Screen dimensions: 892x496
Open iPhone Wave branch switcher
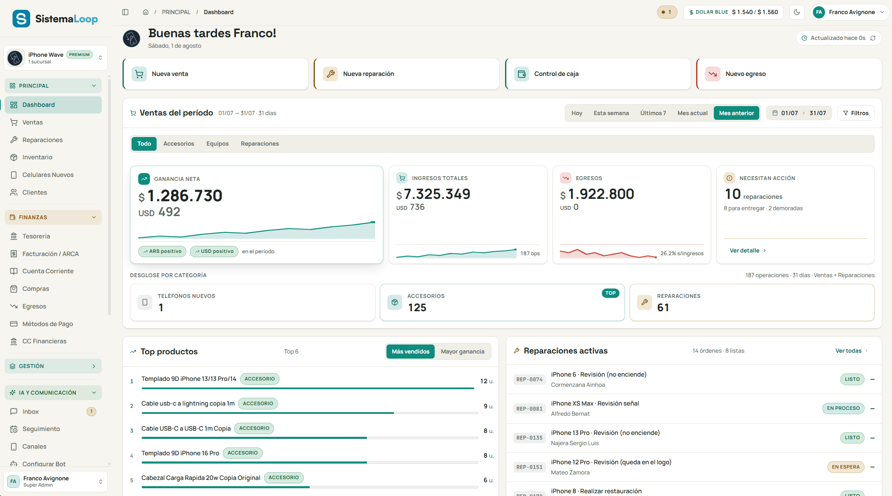[x=56, y=58]
